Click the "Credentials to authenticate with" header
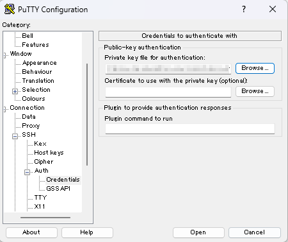 click(x=190, y=36)
